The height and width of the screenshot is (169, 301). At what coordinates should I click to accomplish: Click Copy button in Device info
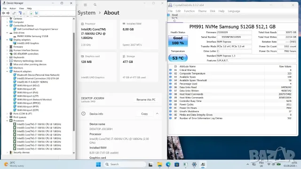tap(144, 114)
